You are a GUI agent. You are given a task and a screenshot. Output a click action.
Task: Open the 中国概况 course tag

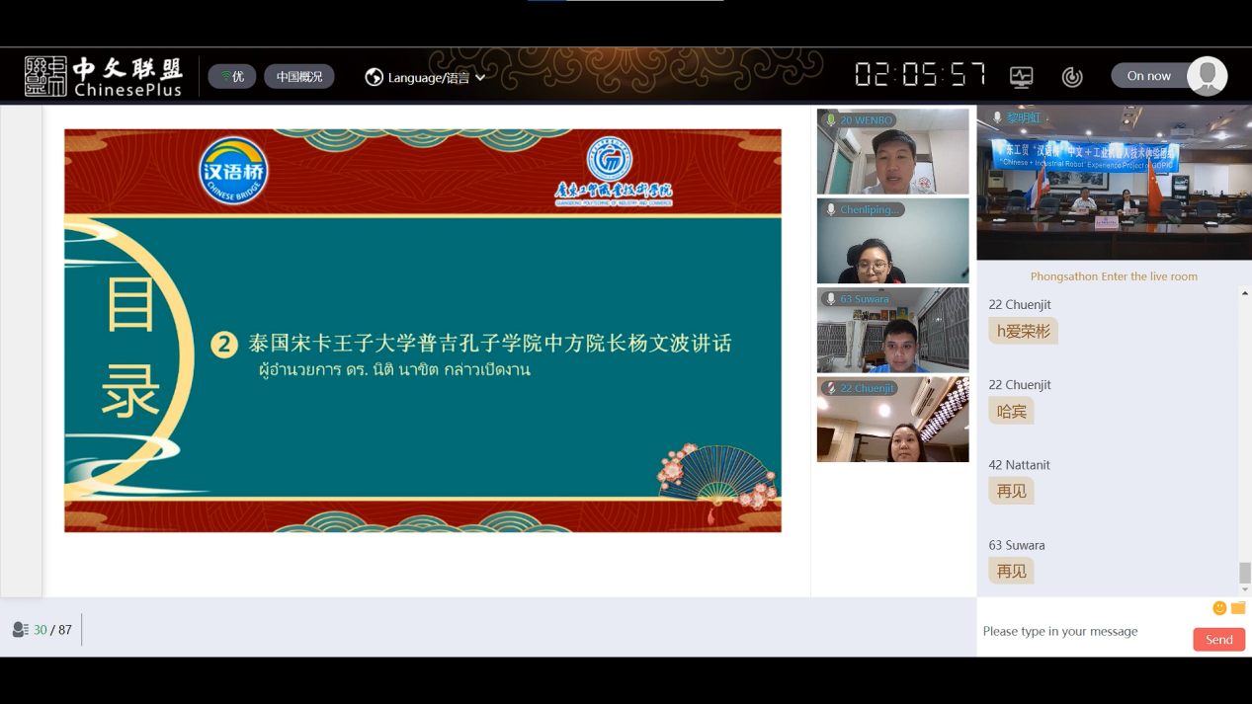[x=299, y=76]
